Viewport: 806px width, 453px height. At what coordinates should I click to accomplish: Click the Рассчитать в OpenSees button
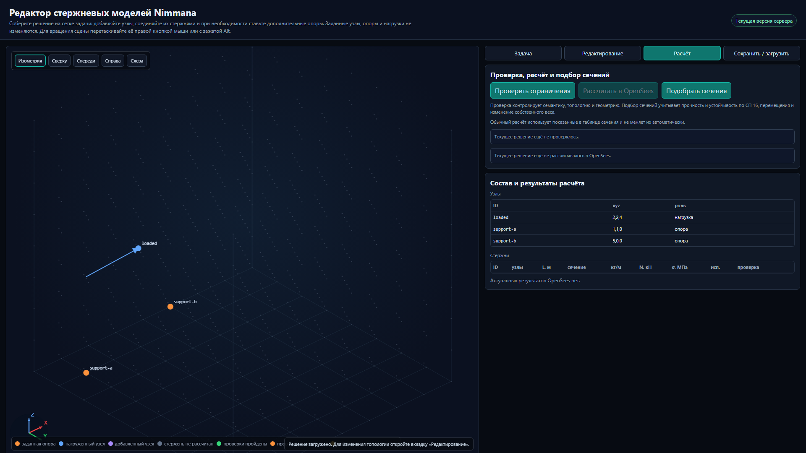pyautogui.click(x=618, y=91)
